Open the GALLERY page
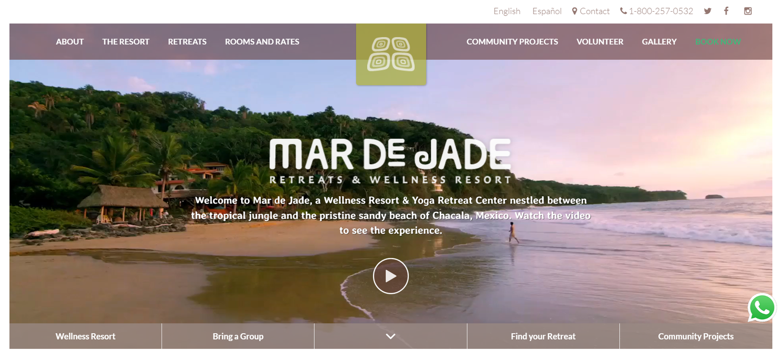This screenshot has width=781, height=358. [659, 42]
